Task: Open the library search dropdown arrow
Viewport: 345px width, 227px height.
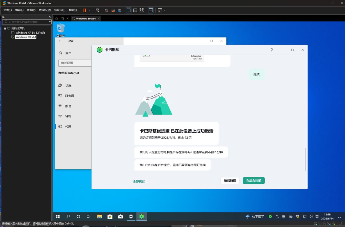Action: [x=50, y=22]
